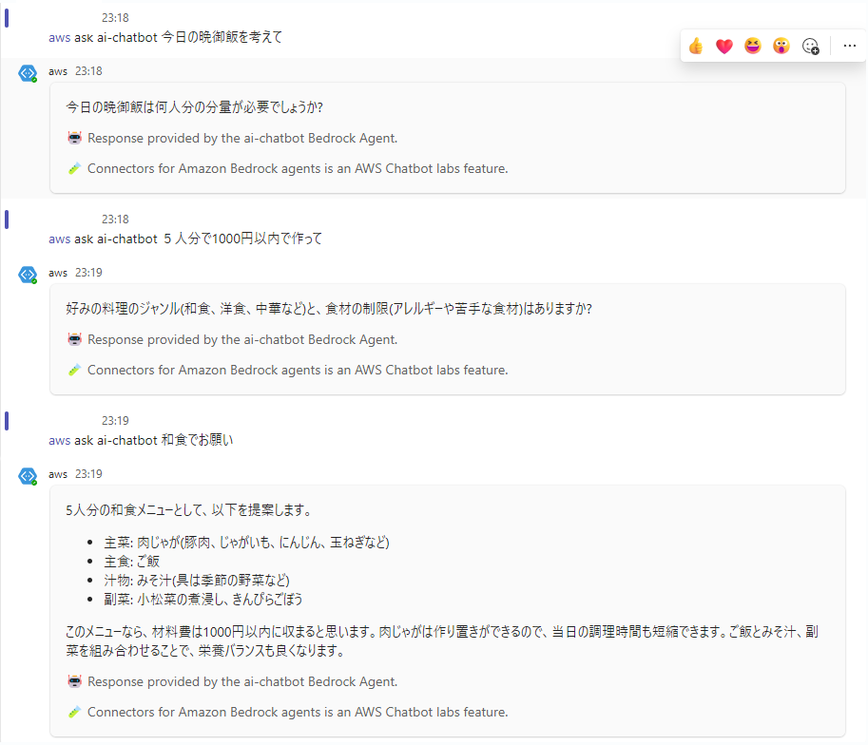868x745 pixels.
Task: Select the text 今日の晩御飯は何人分の分量が必要でしょうか?
Action: click(x=194, y=106)
